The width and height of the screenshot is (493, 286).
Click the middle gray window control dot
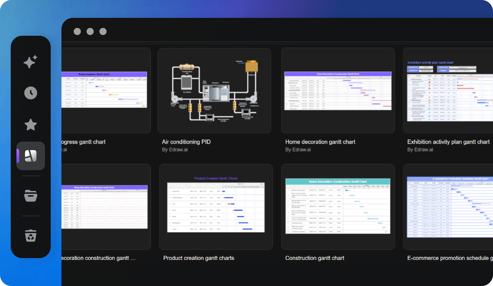90,31
